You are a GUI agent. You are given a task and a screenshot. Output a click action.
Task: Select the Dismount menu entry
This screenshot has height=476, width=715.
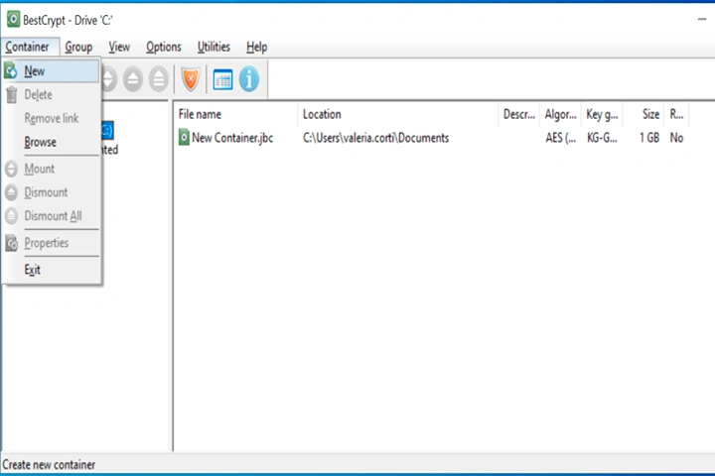tap(51, 192)
